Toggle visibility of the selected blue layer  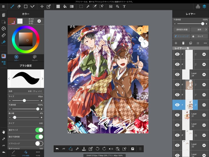[177, 105]
